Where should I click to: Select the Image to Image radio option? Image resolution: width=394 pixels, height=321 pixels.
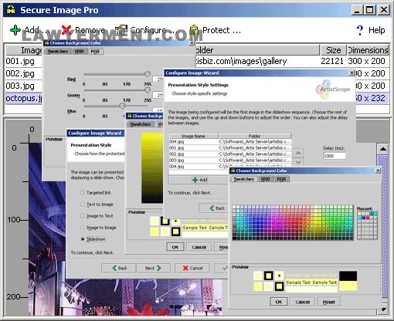pyautogui.click(x=83, y=228)
